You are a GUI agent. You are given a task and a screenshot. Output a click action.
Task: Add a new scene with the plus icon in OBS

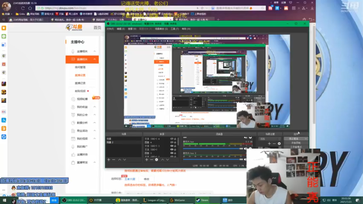108,160
